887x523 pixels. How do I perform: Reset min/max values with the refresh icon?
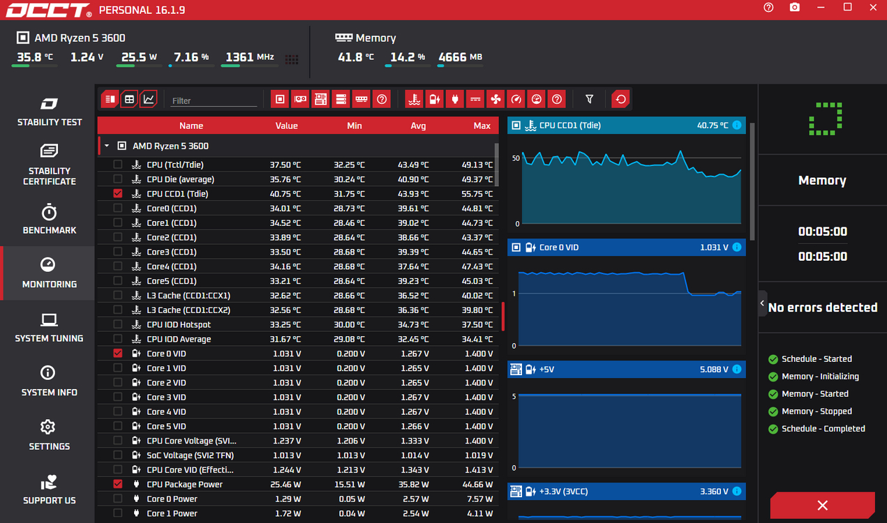[620, 100]
